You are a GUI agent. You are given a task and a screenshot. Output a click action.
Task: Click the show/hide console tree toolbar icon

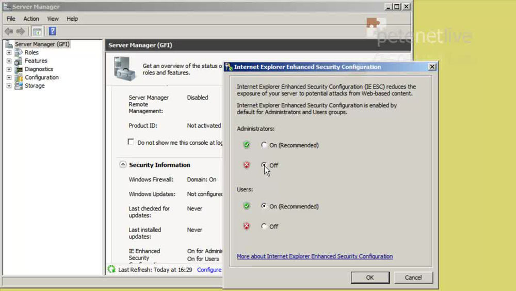coord(37,32)
